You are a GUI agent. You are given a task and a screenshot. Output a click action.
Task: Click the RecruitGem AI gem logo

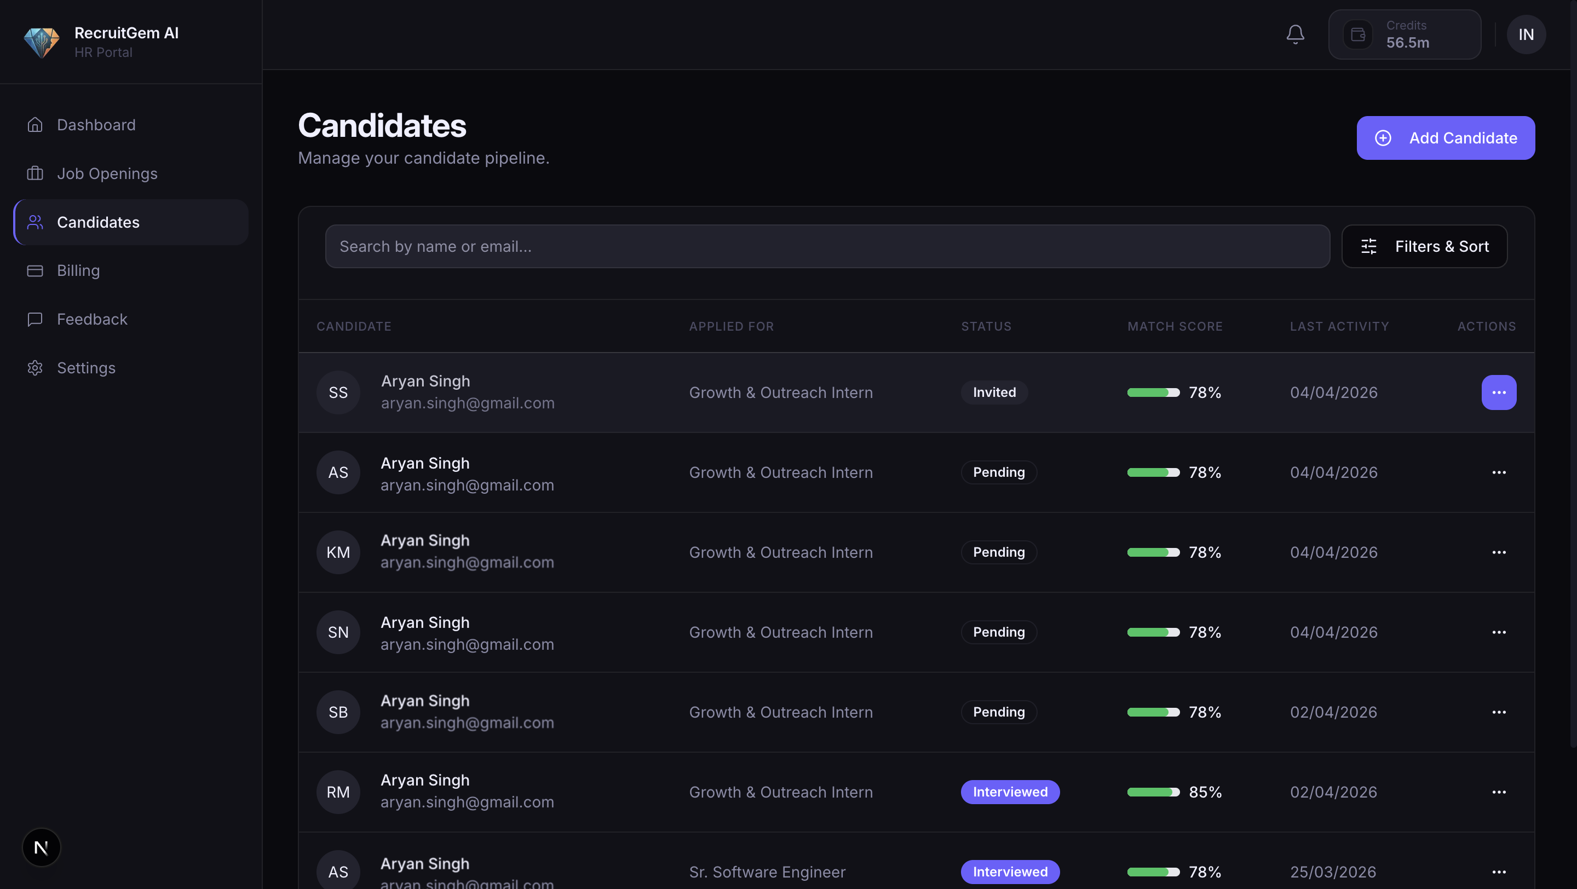coord(41,42)
